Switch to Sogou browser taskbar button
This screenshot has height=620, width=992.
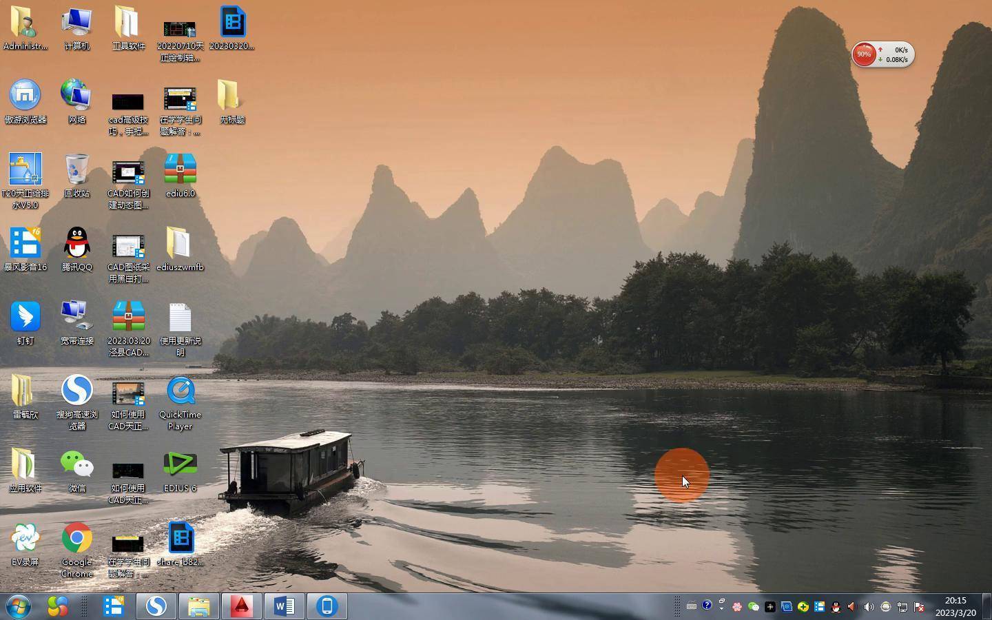[156, 606]
